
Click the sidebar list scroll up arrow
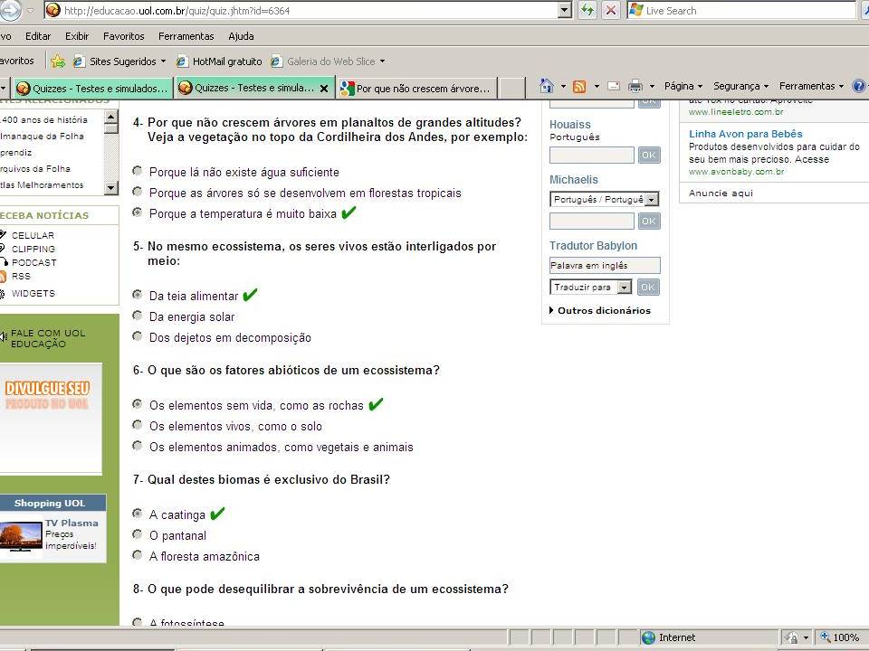click(110, 117)
